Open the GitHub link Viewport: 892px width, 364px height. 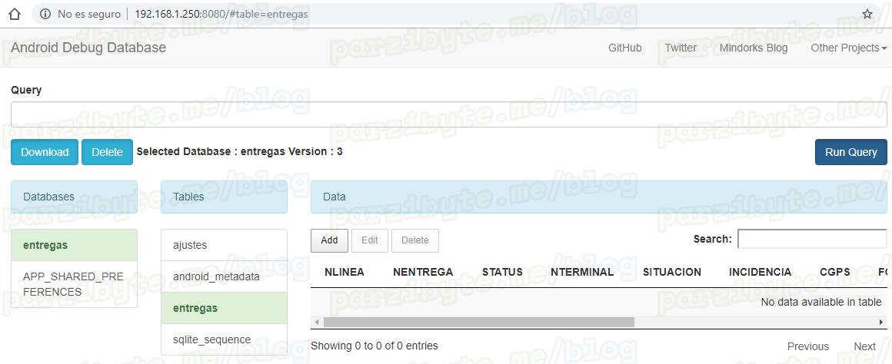point(624,48)
